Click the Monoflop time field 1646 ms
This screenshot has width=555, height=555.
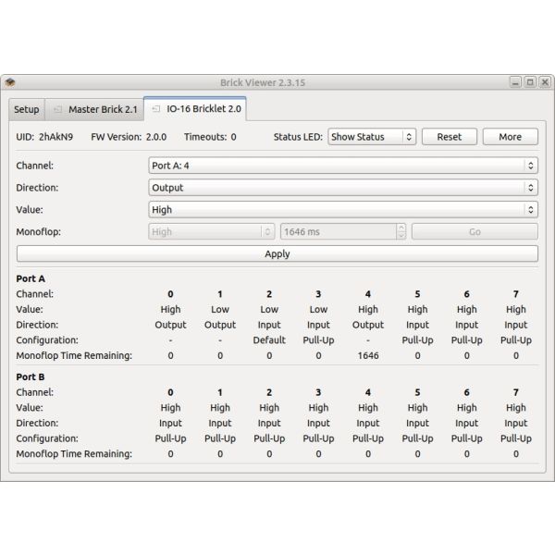[x=339, y=231]
